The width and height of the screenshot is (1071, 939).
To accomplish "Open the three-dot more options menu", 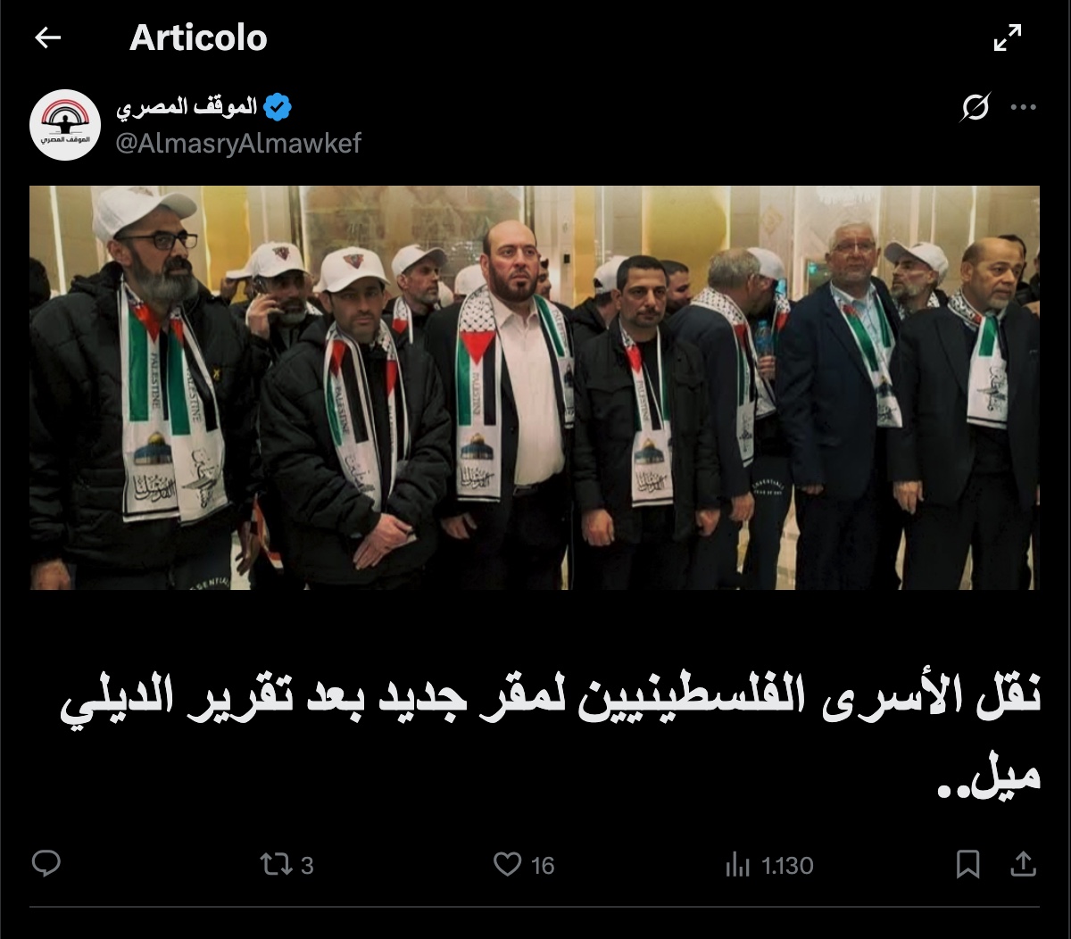I will [x=1023, y=108].
